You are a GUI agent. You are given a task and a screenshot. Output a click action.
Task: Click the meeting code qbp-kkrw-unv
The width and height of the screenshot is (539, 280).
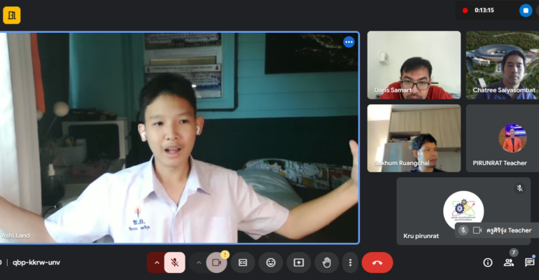(x=36, y=262)
